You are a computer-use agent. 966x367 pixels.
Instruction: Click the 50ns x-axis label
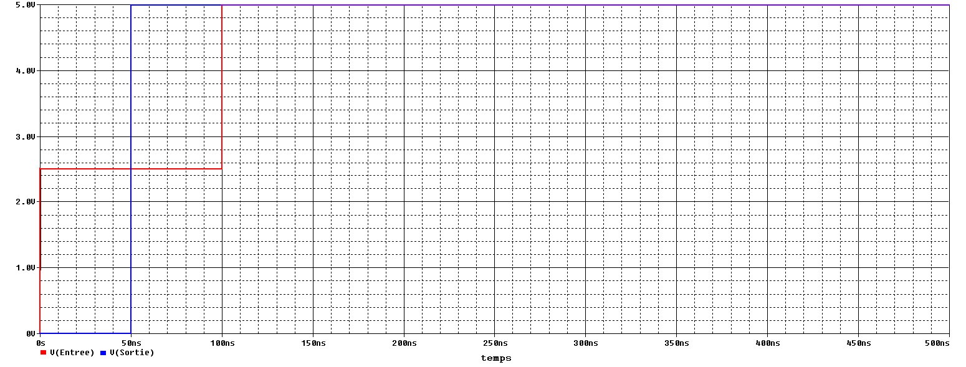[131, 343]
